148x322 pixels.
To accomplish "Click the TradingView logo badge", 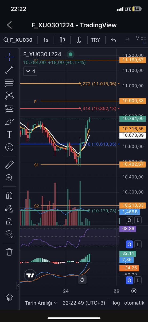I will point(30,275).
